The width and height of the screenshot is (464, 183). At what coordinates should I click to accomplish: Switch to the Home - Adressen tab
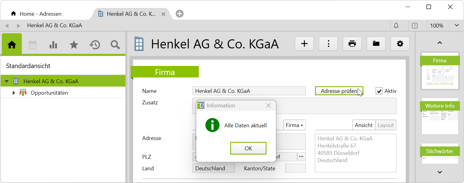tap(41, 14)
